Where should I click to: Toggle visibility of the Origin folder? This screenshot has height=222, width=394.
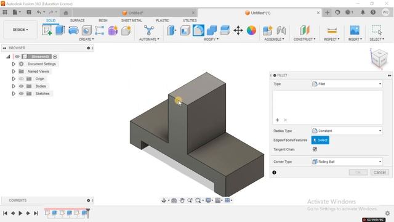coord(21,79)
